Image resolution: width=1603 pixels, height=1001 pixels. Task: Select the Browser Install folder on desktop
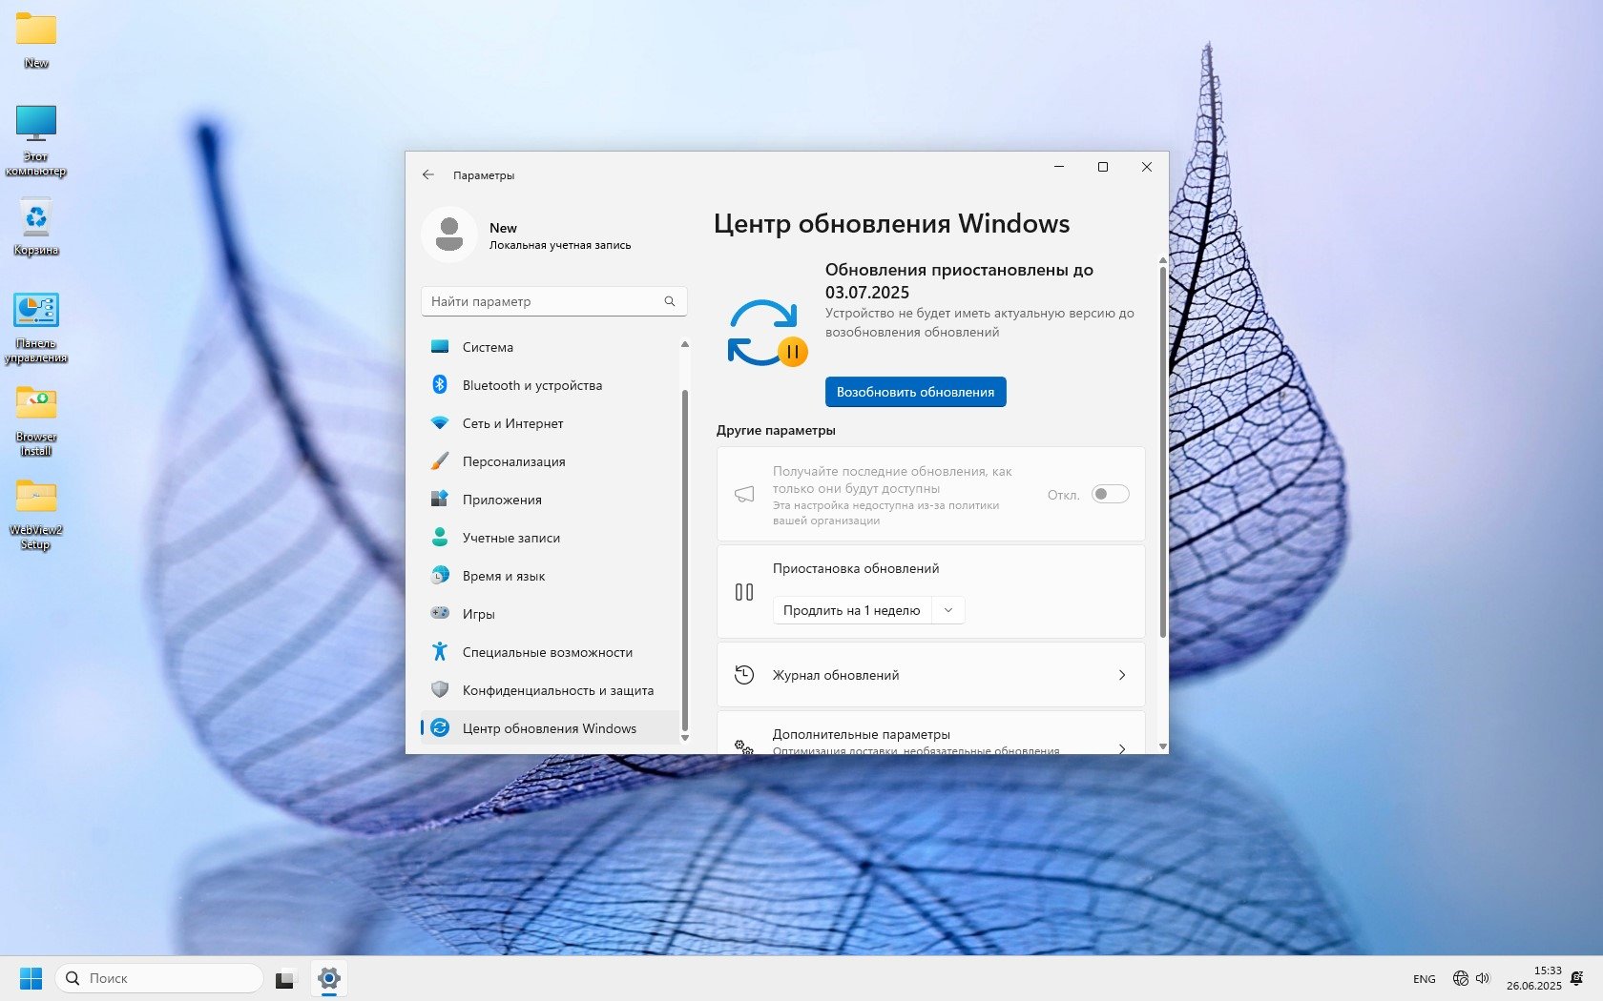click(36, 420)
